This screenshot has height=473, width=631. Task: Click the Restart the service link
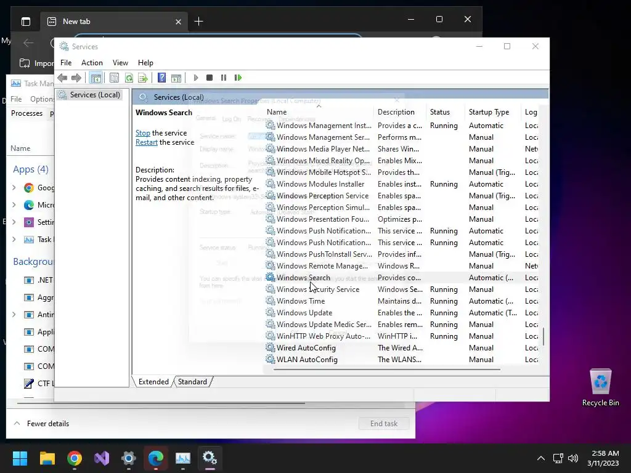(x=147, y=142)
